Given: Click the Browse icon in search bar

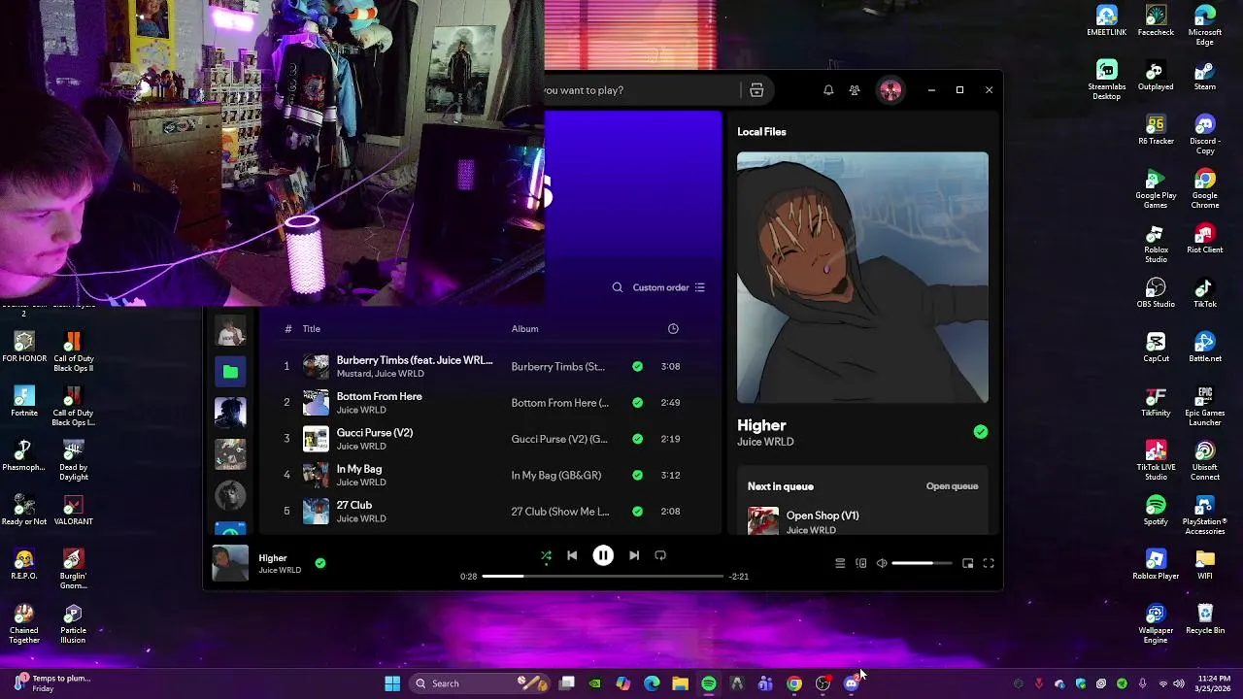Looking at the screenshot, I should pos(756,90).
